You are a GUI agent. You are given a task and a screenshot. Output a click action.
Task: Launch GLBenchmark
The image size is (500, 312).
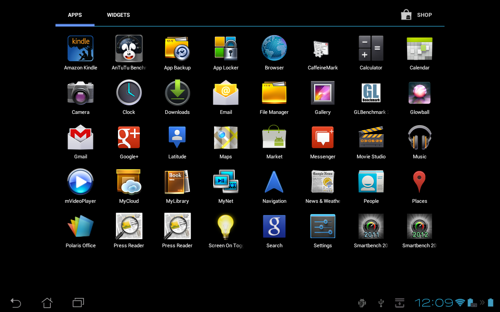point(371,93)
